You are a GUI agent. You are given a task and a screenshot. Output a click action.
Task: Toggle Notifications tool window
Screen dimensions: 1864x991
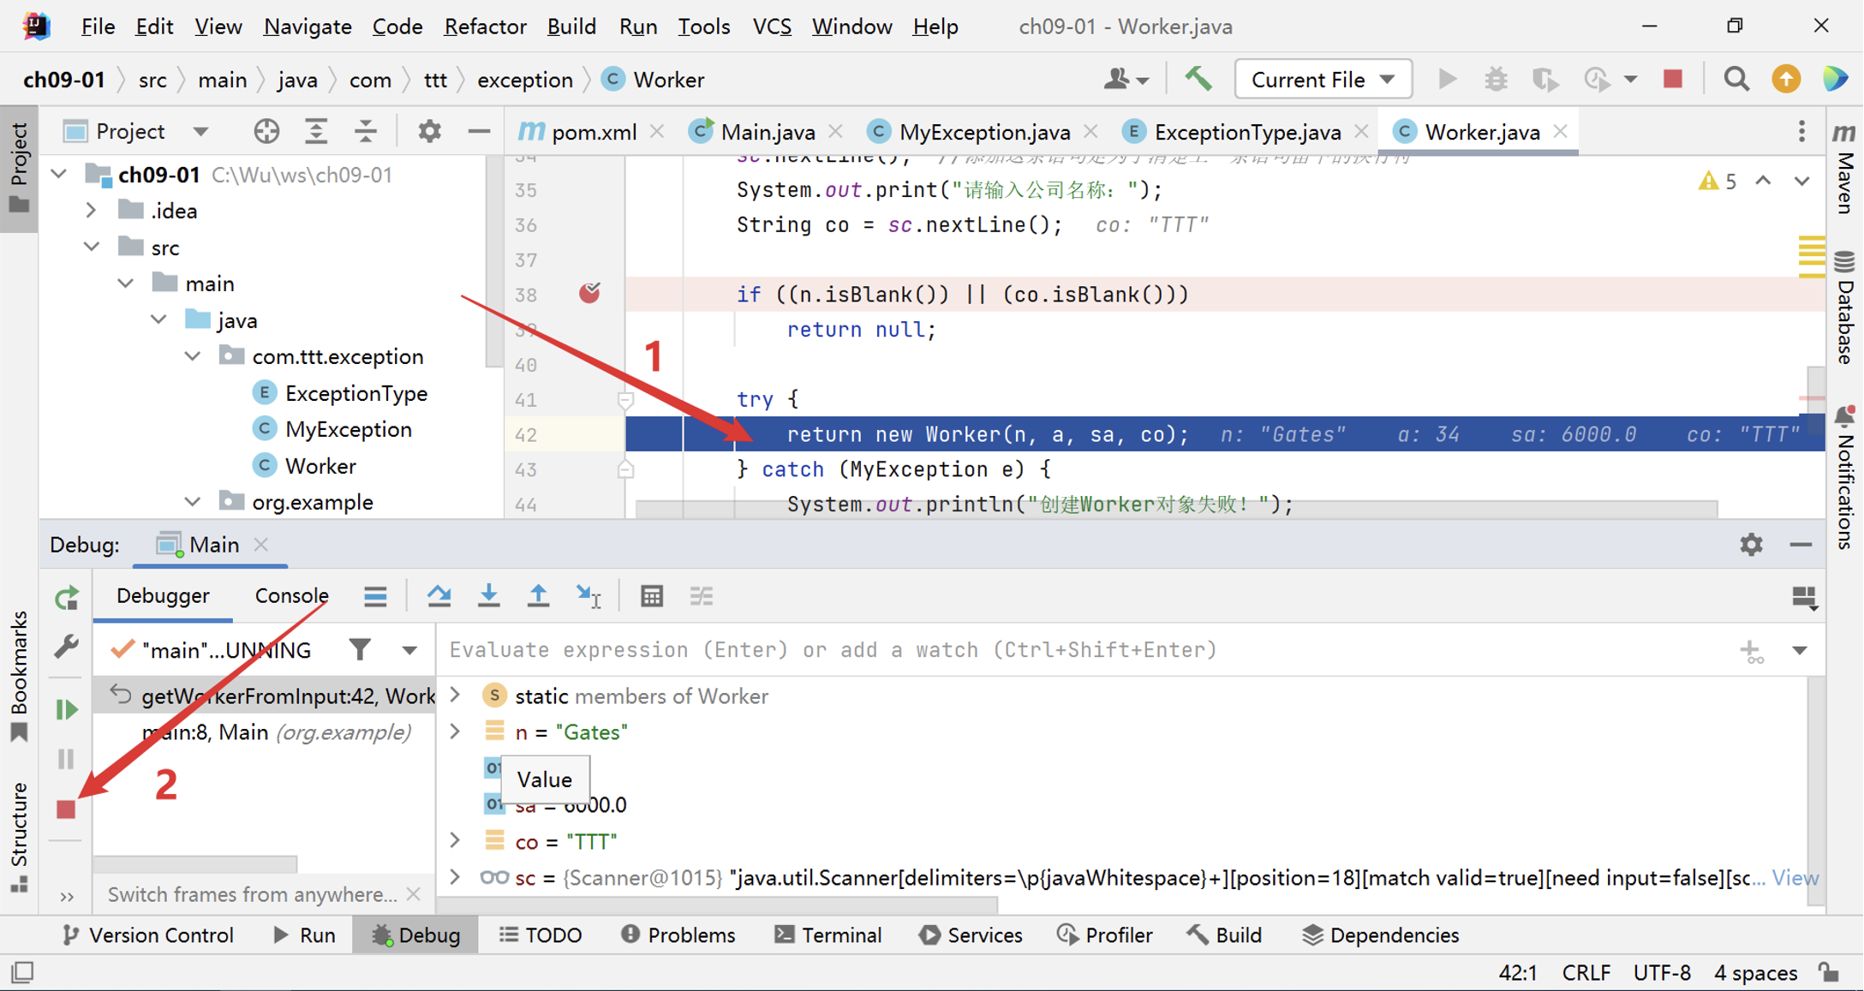click(1845, 477)
